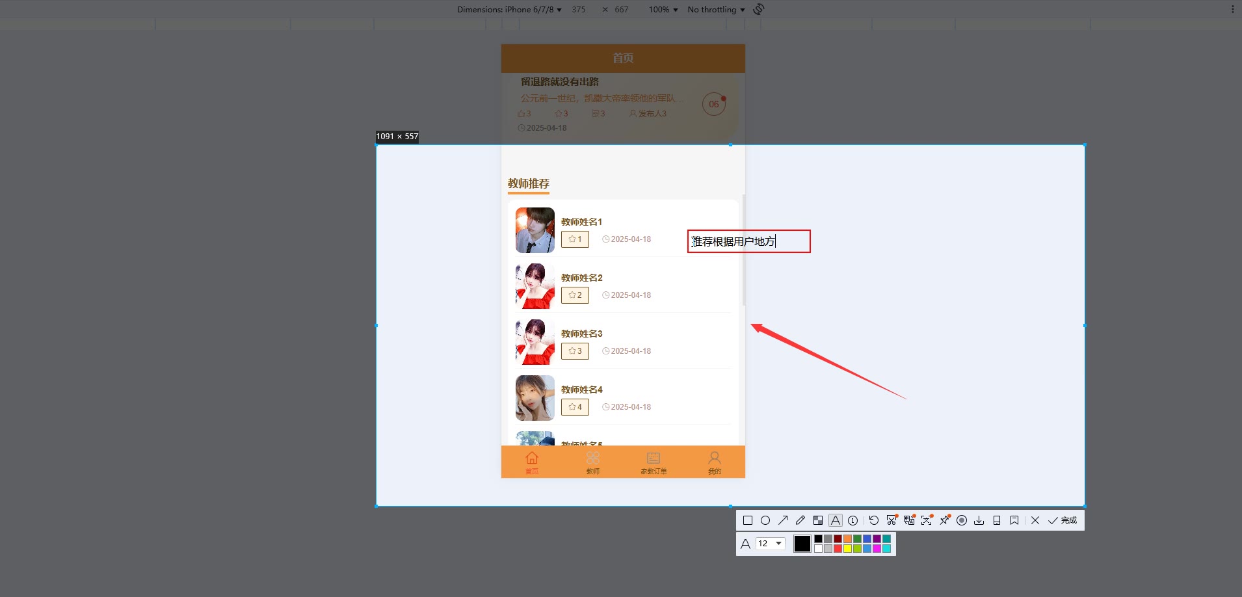The width and height of the screenshot is (1242, 597).
Task: Pick the orange color swatch
Action: [847, 539]
